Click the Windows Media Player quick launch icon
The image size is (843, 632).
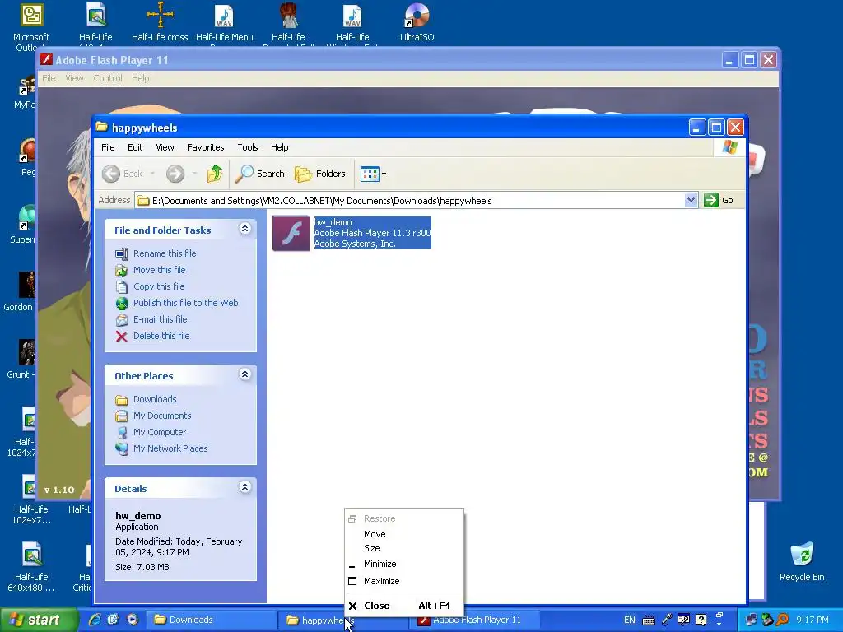[x=133, y=620]
